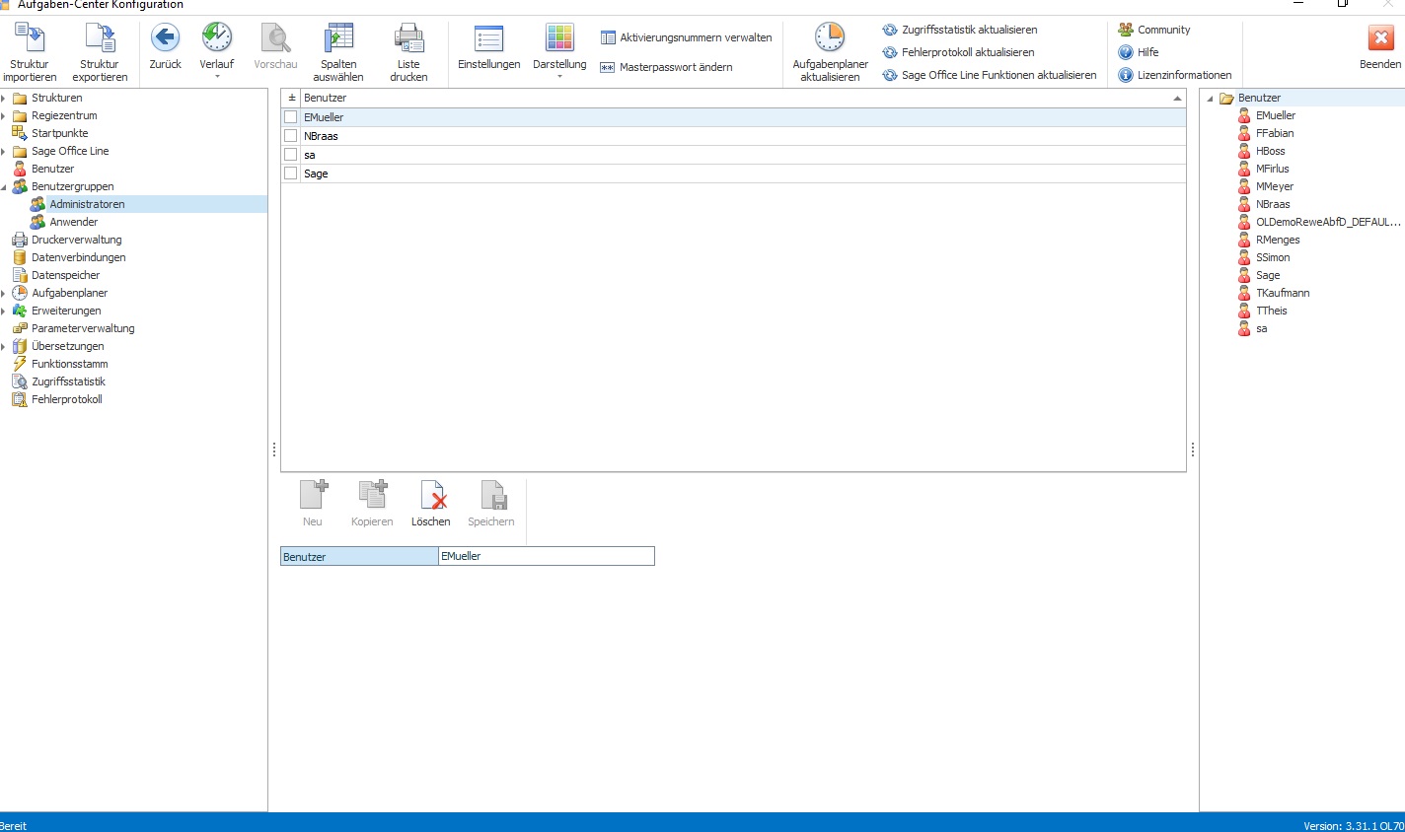Select Anwender under Benutzergruppen

pyautogui.click(x=74, y=222)
